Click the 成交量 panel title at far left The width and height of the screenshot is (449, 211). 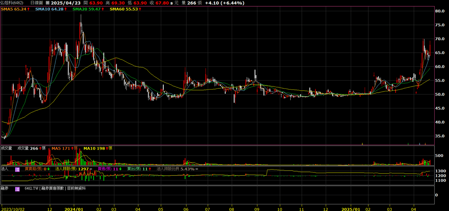(x=6, y=148)
